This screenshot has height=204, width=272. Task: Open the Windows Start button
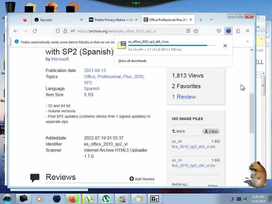7,199
